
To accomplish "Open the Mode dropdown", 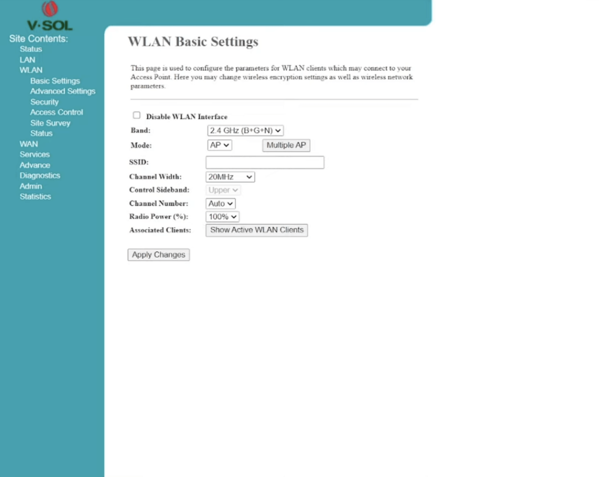I will point(219,145).
